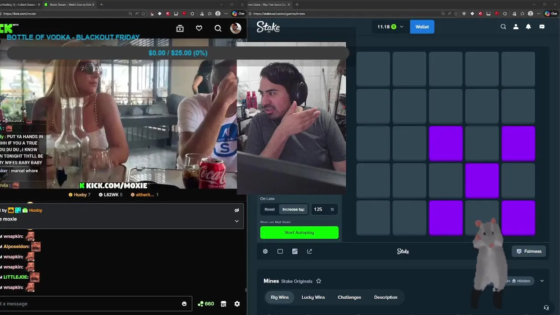Open Kick chat settings gear
560x315 pixels.
click(237, 304)
